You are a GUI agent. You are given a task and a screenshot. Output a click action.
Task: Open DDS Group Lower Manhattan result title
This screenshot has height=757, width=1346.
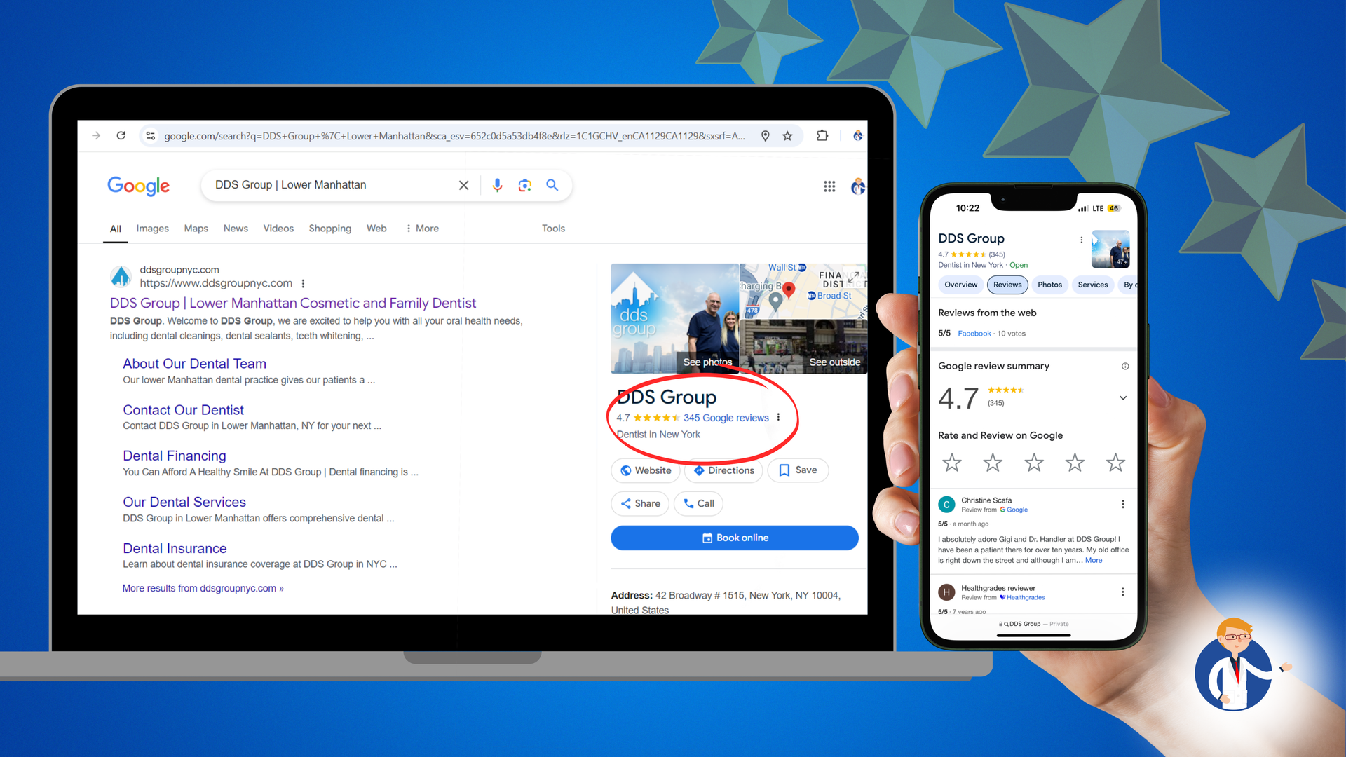point(293,303)
